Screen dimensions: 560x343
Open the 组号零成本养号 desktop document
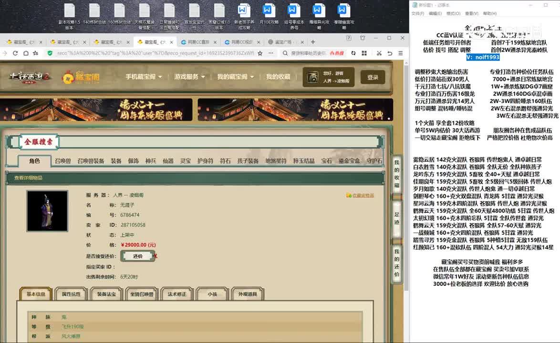pyautogui.click(x=294, y=16)
